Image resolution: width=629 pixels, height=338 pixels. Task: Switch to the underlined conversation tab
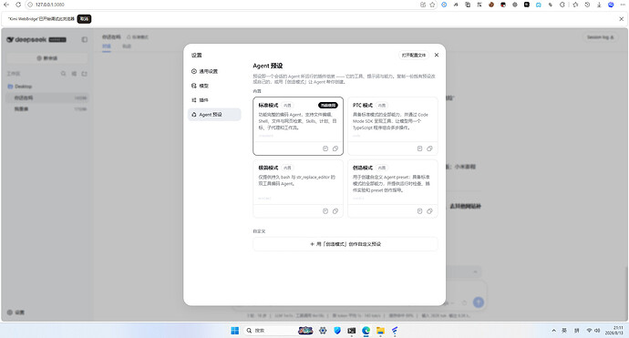click(x=107, y=46)
